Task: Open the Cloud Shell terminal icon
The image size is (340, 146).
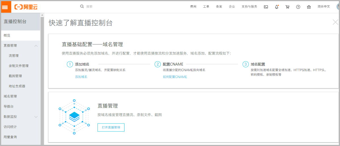Action: 266,7
